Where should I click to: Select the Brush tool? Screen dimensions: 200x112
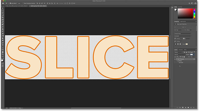pyautogui.click(x=3, y=27)
